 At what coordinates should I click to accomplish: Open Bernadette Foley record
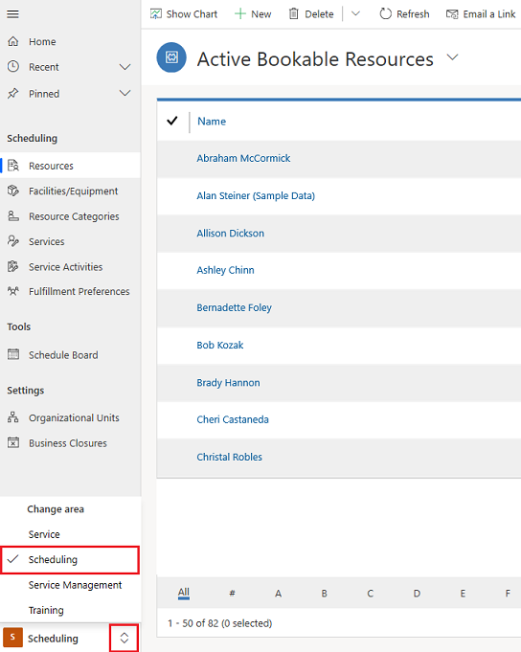[234, 307]
